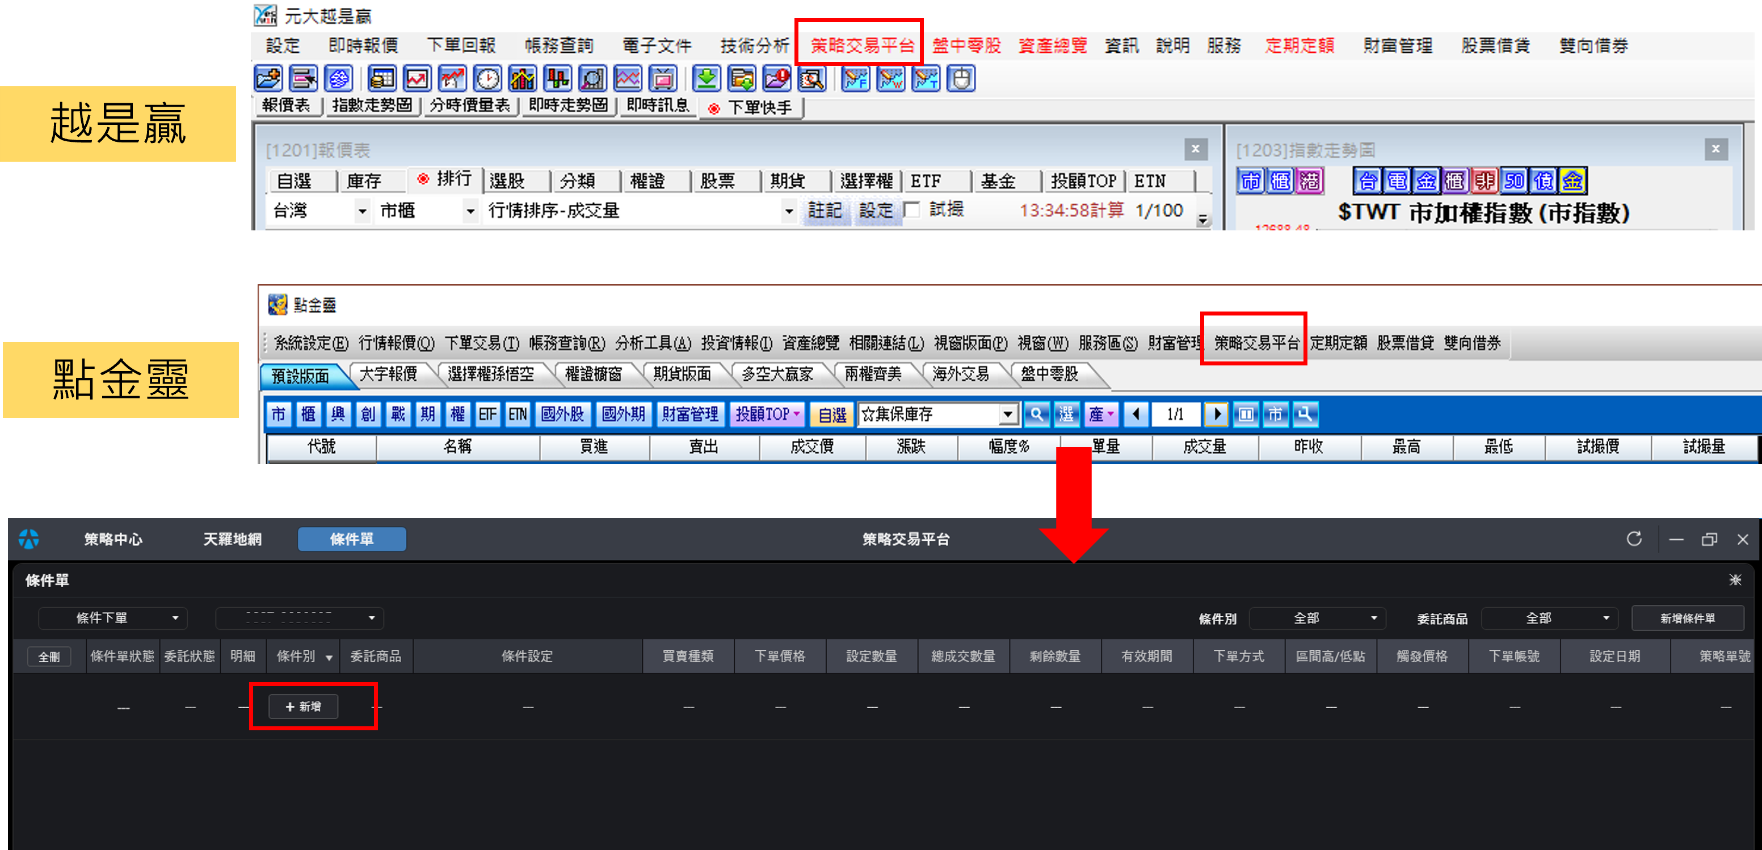Image resolution: width=1762 pixels, height=850 pixels.
Task: Click the 50 index button in 指數走勢圖
Action: 1515,180
